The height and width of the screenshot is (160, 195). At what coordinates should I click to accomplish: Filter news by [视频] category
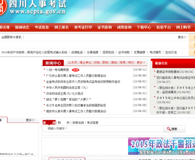click(123, 63)
